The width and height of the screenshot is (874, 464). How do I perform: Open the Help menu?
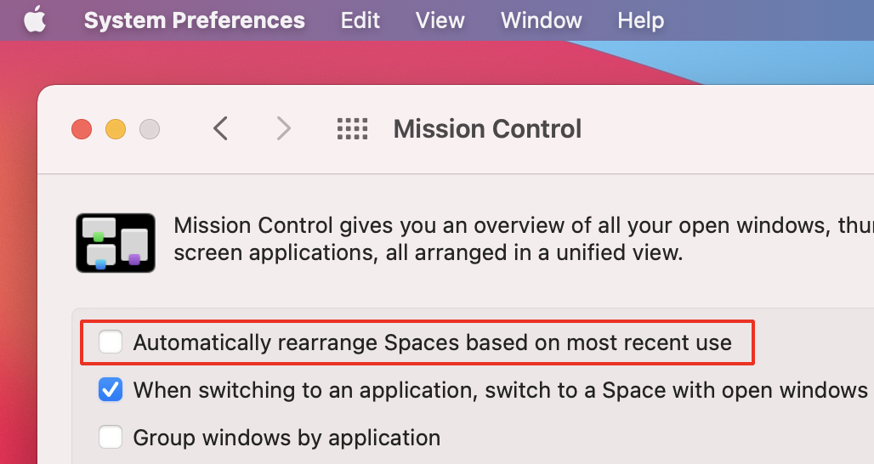click(x=640, y=20)
